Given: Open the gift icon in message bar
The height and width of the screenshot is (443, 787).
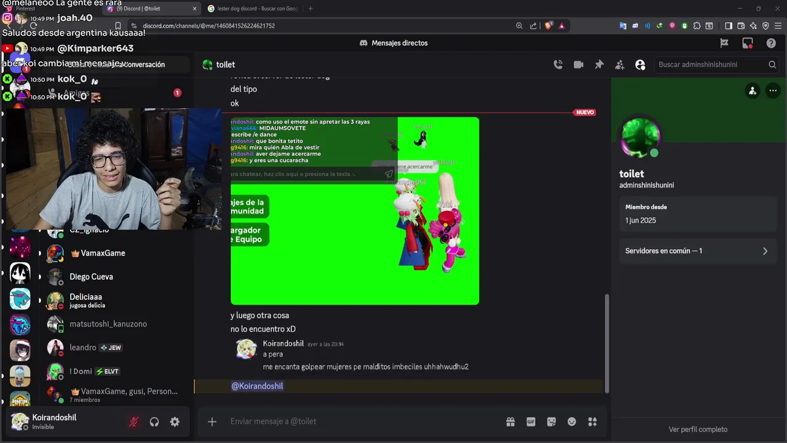Looking at the screenshot, I should [510, 421].
